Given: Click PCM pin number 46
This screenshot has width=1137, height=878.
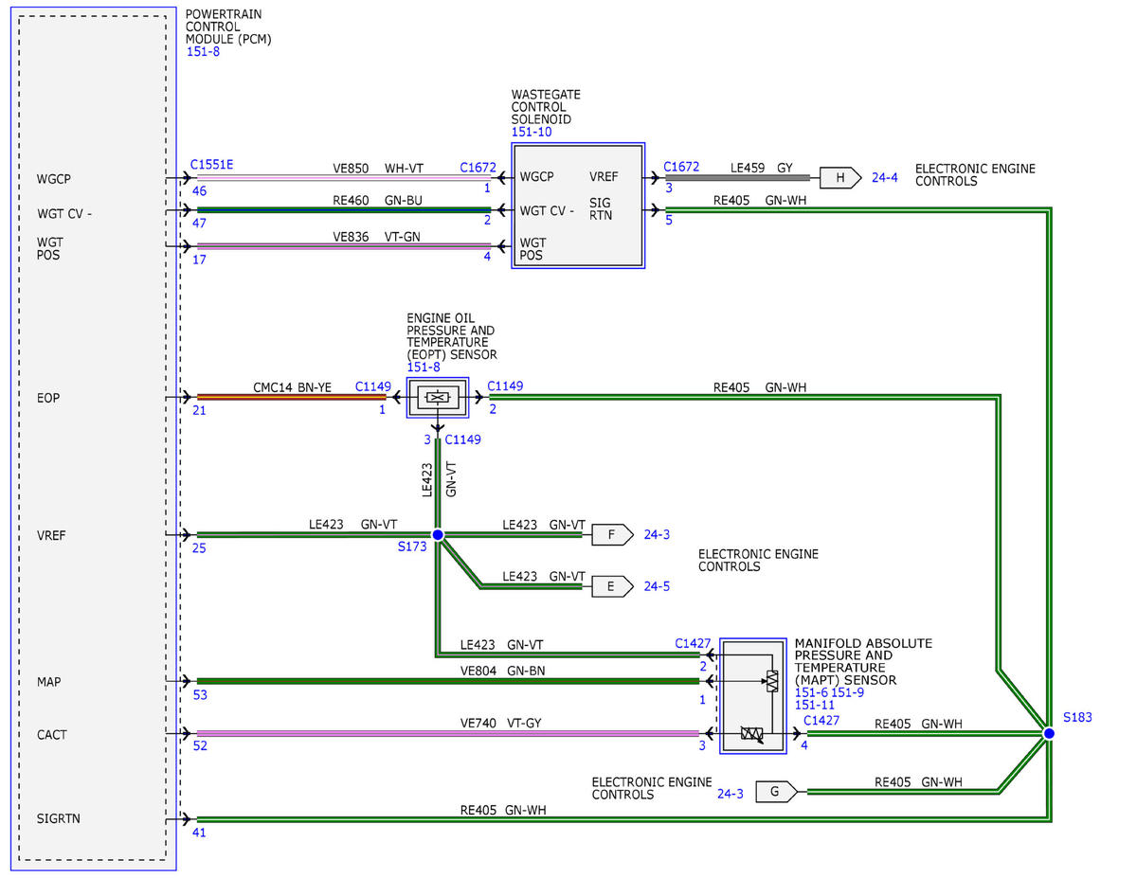Looking at the screenshot, I should tap(200, 191).
